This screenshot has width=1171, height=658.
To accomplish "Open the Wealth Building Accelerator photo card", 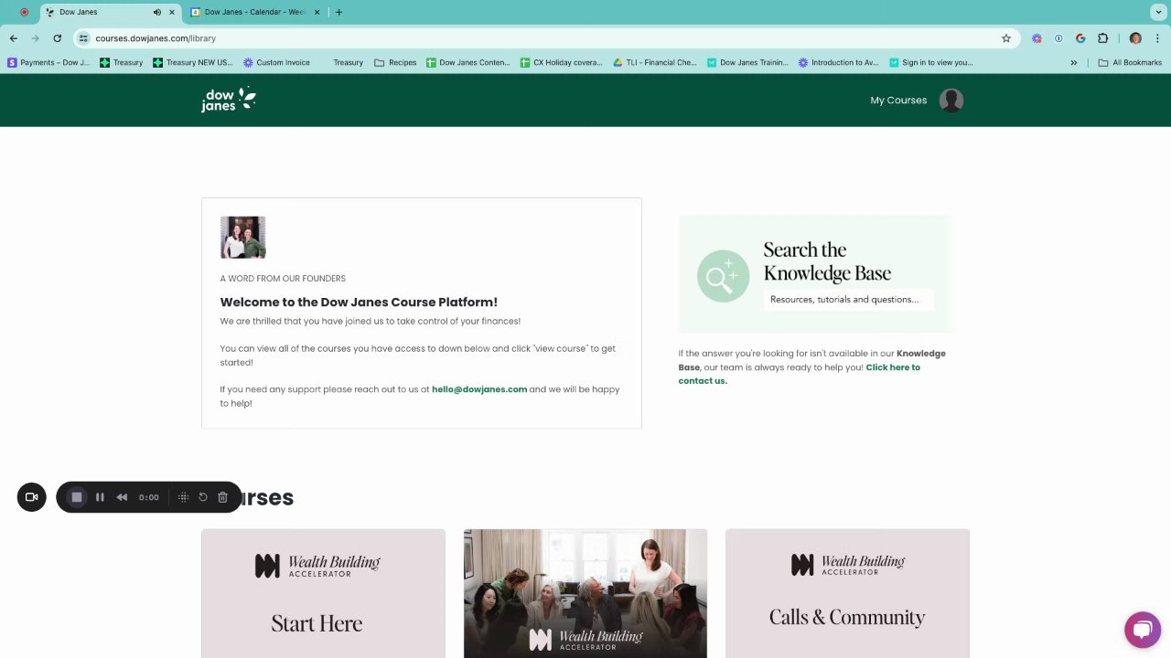I will [585, 593].
